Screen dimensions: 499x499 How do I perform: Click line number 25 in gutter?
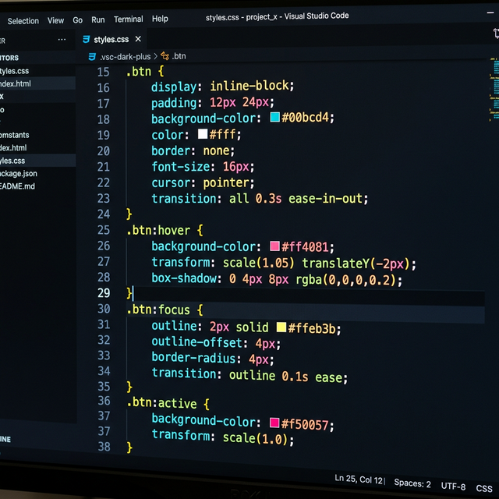tap(104, 230)
